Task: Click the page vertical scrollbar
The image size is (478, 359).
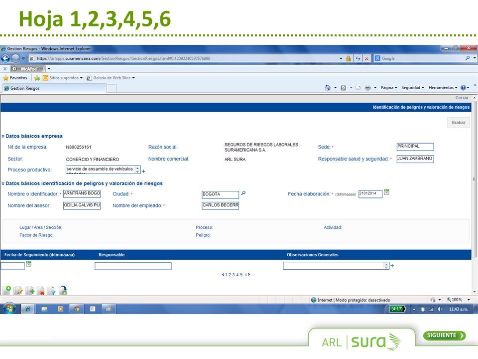Action: (475, 179)
